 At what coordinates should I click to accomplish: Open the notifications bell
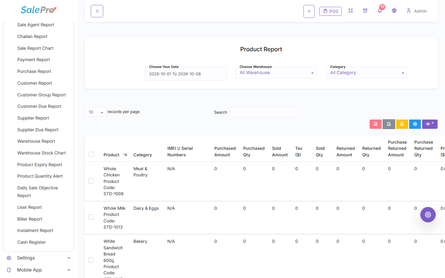379,11
